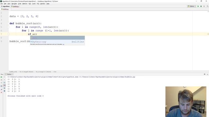Click the Print icon in Run console
The width and height of the screenshot is (209, 117).
(x=4, y=88)
